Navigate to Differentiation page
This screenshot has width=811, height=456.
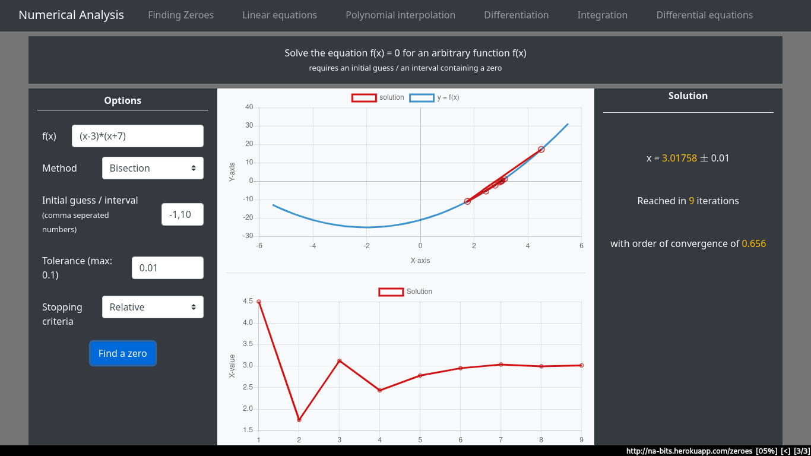click(516, 15)
